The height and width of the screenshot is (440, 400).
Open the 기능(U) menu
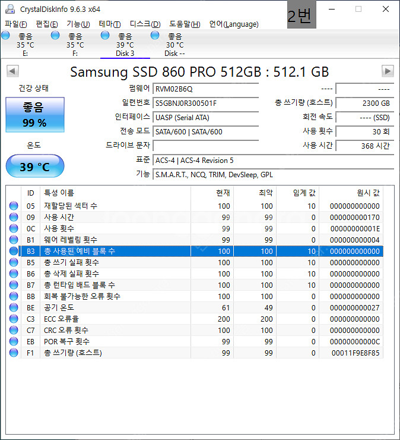pyautogui.click(x=78, y=24)
